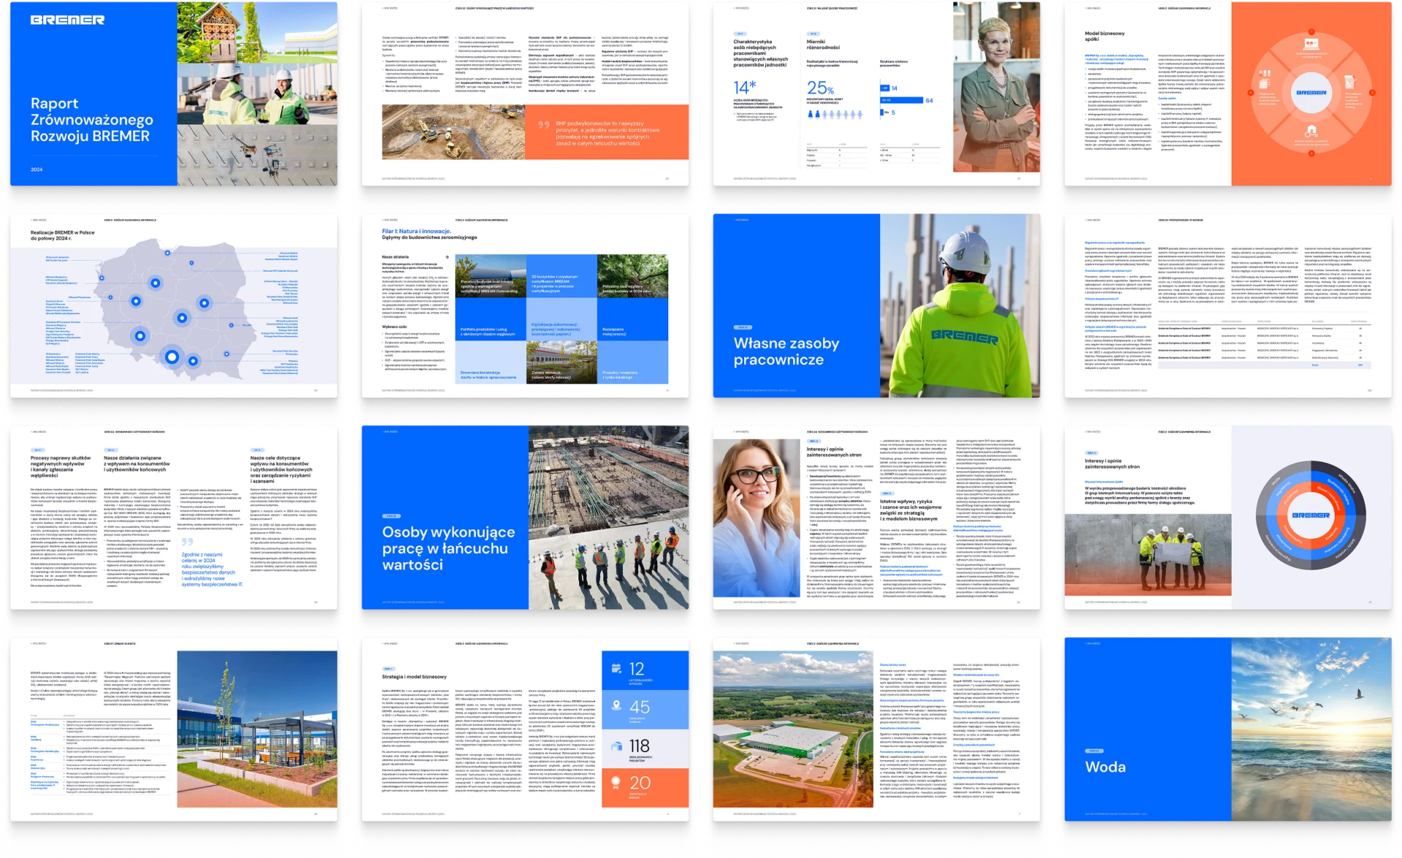Click the '14*' employee statistic
The height and width of the screenshot is (858, 1402).
coord(744,88)
